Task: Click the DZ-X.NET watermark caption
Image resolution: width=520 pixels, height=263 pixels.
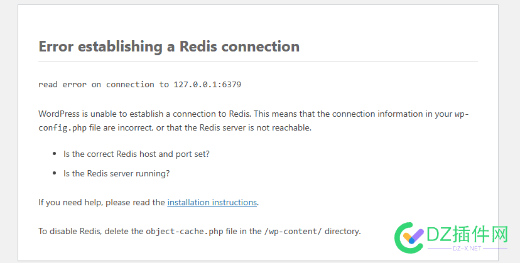Action: point(467,248)
